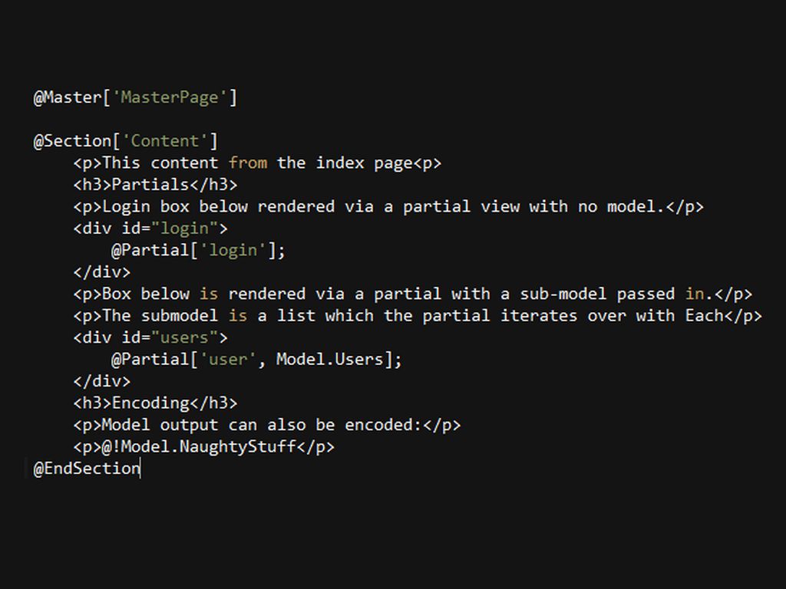Viewport: 786px width, 589px height.
Task: Place cursor in the 'MasterPage' string
Action: [170, 97]
